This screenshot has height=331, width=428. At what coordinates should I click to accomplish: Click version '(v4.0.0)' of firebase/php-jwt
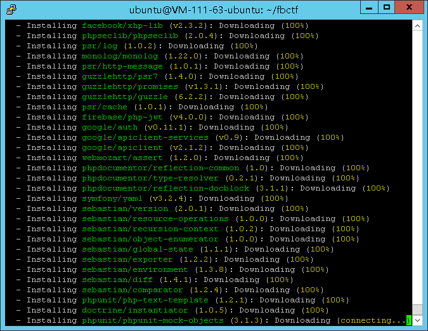(188, 117)
